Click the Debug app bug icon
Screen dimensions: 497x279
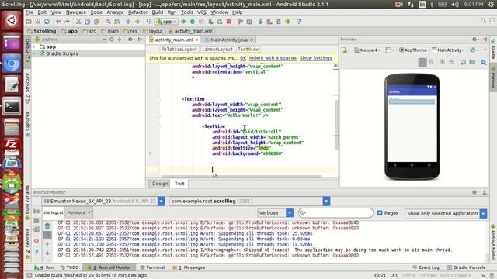click(193, 22)
